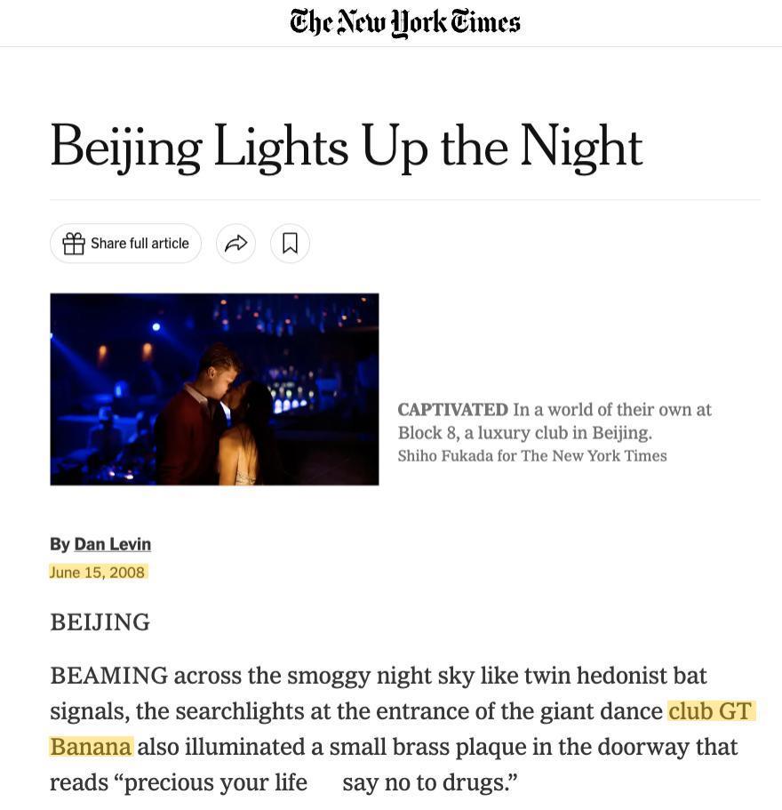Click the New York Times logo

tap(404, 22)
